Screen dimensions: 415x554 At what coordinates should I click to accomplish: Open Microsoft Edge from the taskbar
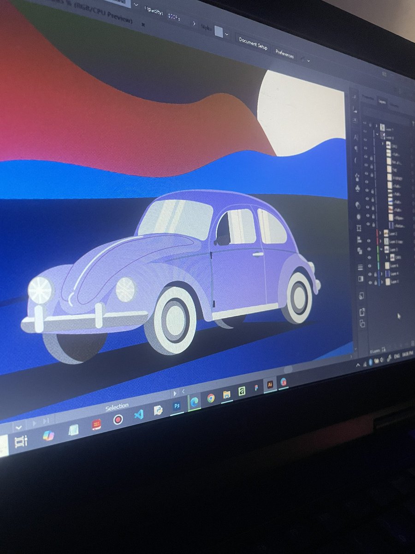194,402
